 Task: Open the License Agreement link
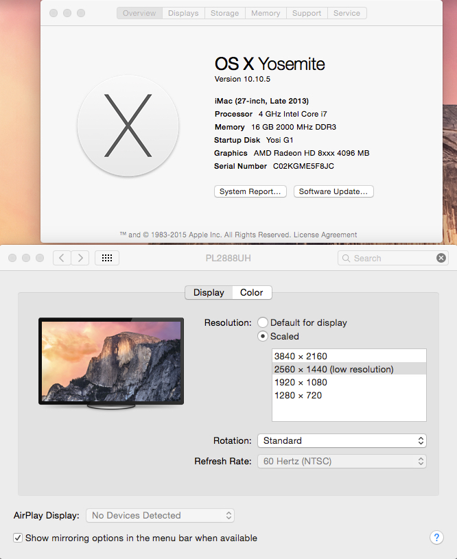point(325,235)
